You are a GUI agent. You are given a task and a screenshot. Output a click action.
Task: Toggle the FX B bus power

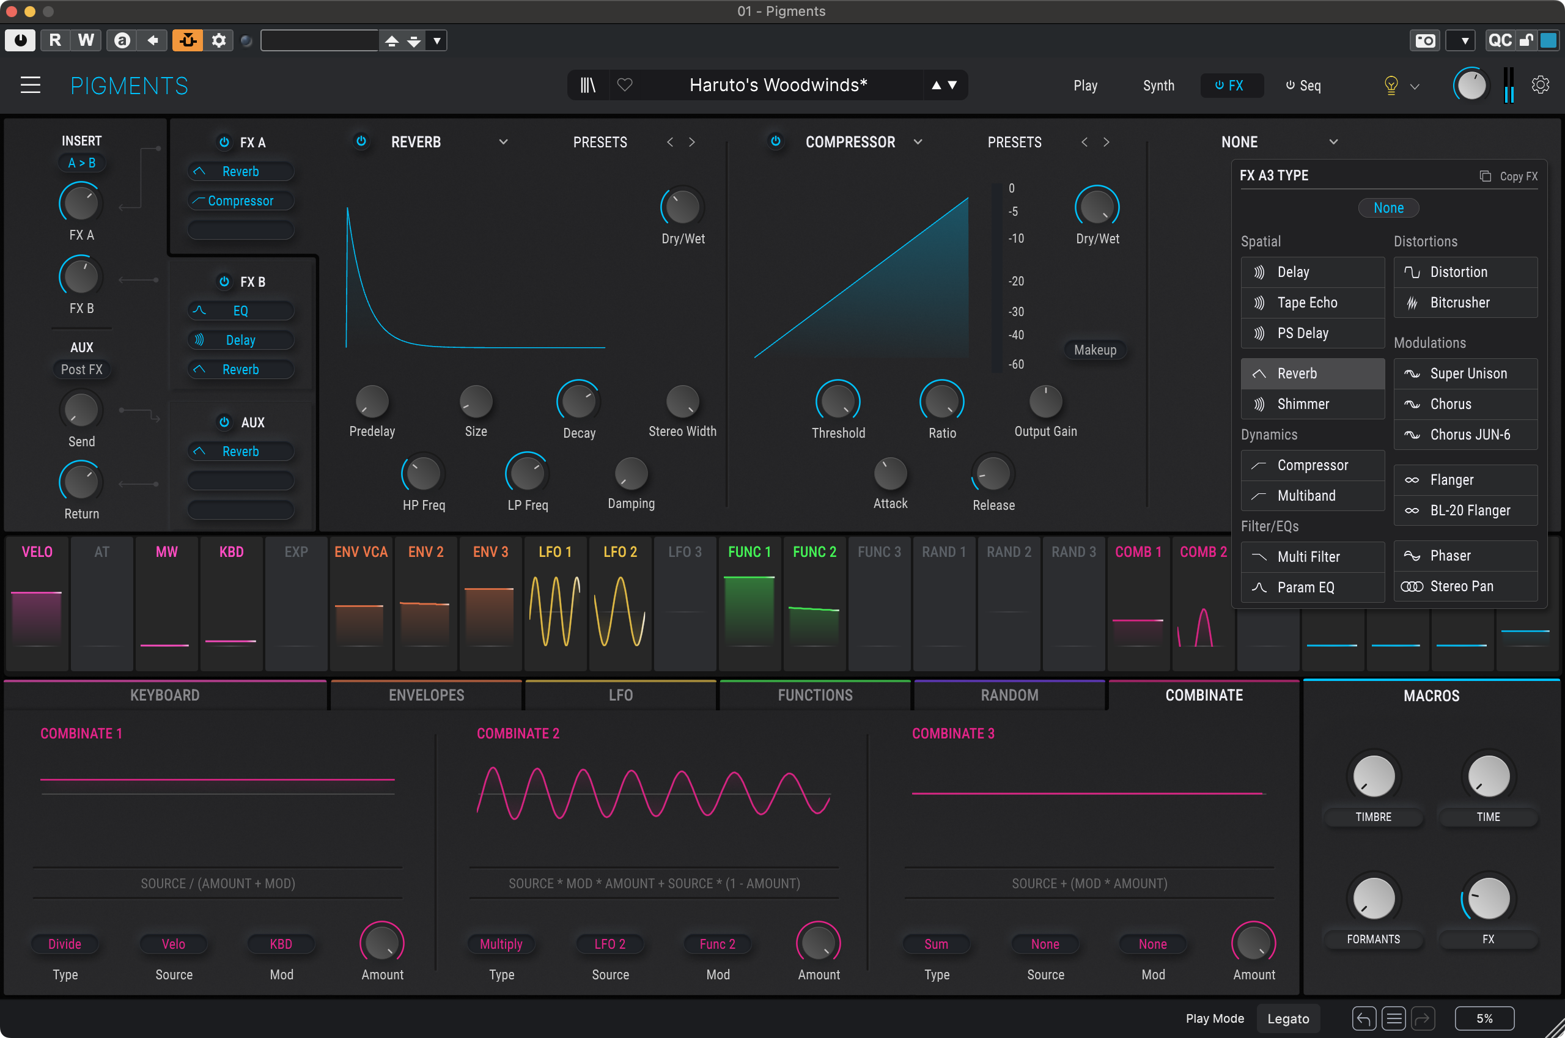pos(224,281)
